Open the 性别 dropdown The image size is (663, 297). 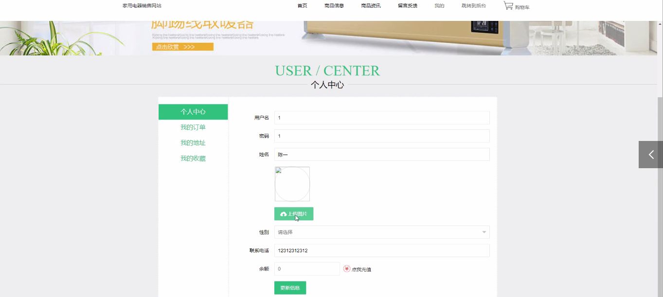(x=382, y=232)
